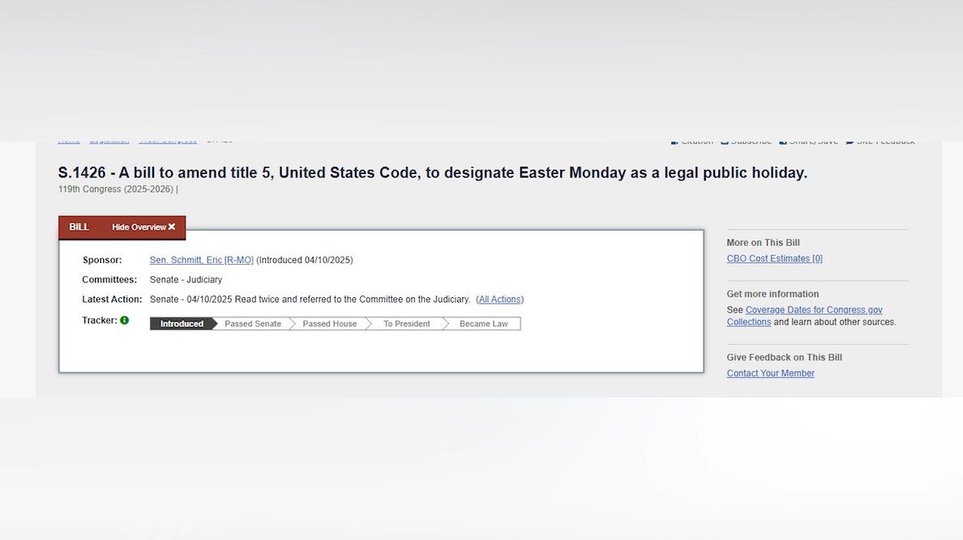Open the Legislation breadcrumb

(109, 139)
